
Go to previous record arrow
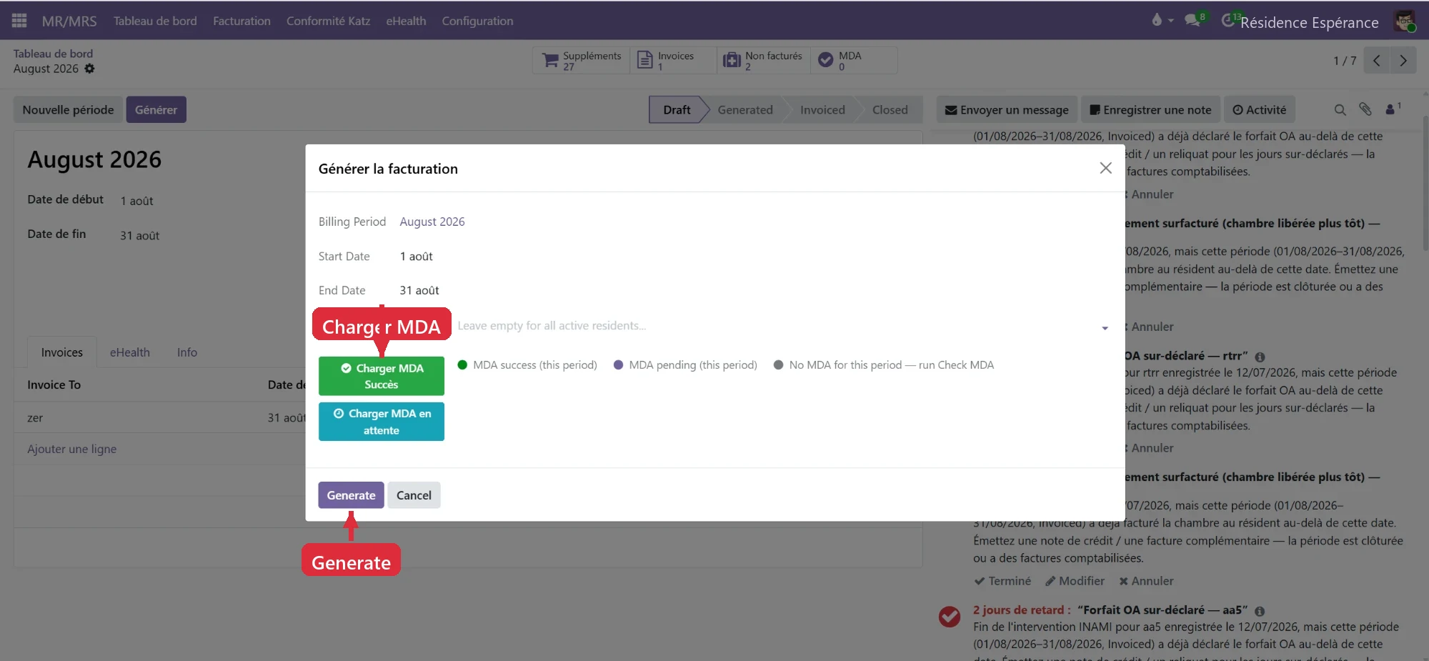click(x=1376, y=61)
